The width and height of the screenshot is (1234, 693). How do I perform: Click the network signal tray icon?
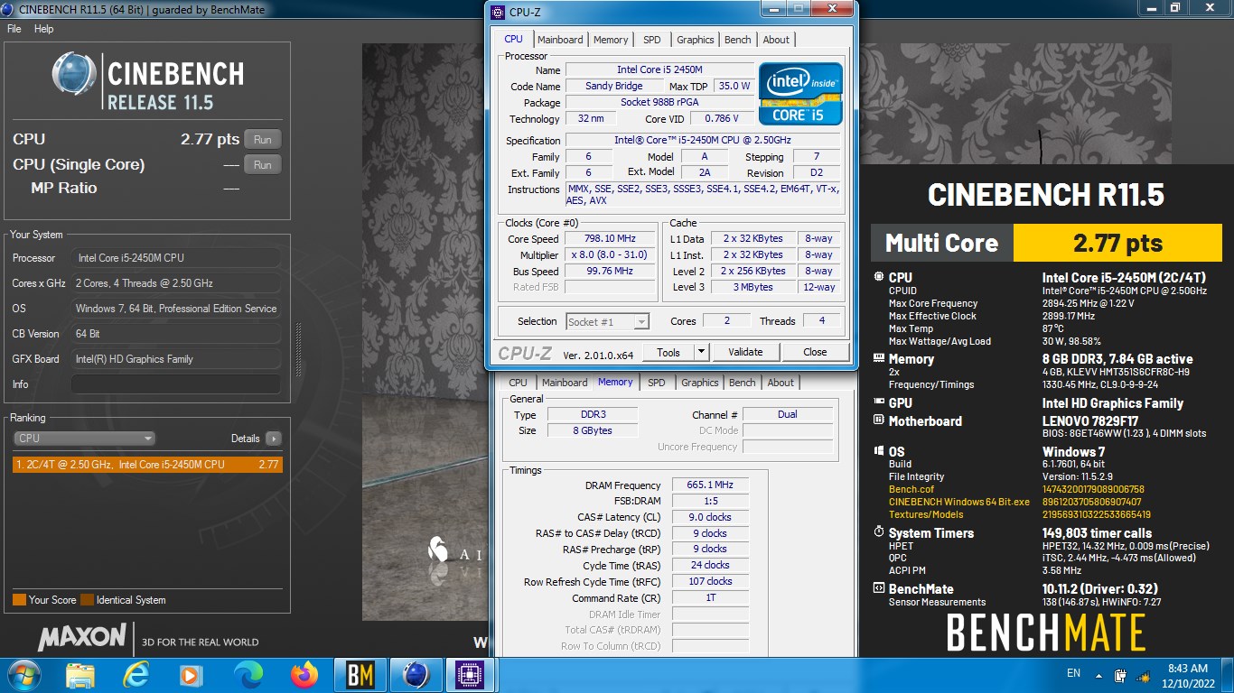point(1143,674)
